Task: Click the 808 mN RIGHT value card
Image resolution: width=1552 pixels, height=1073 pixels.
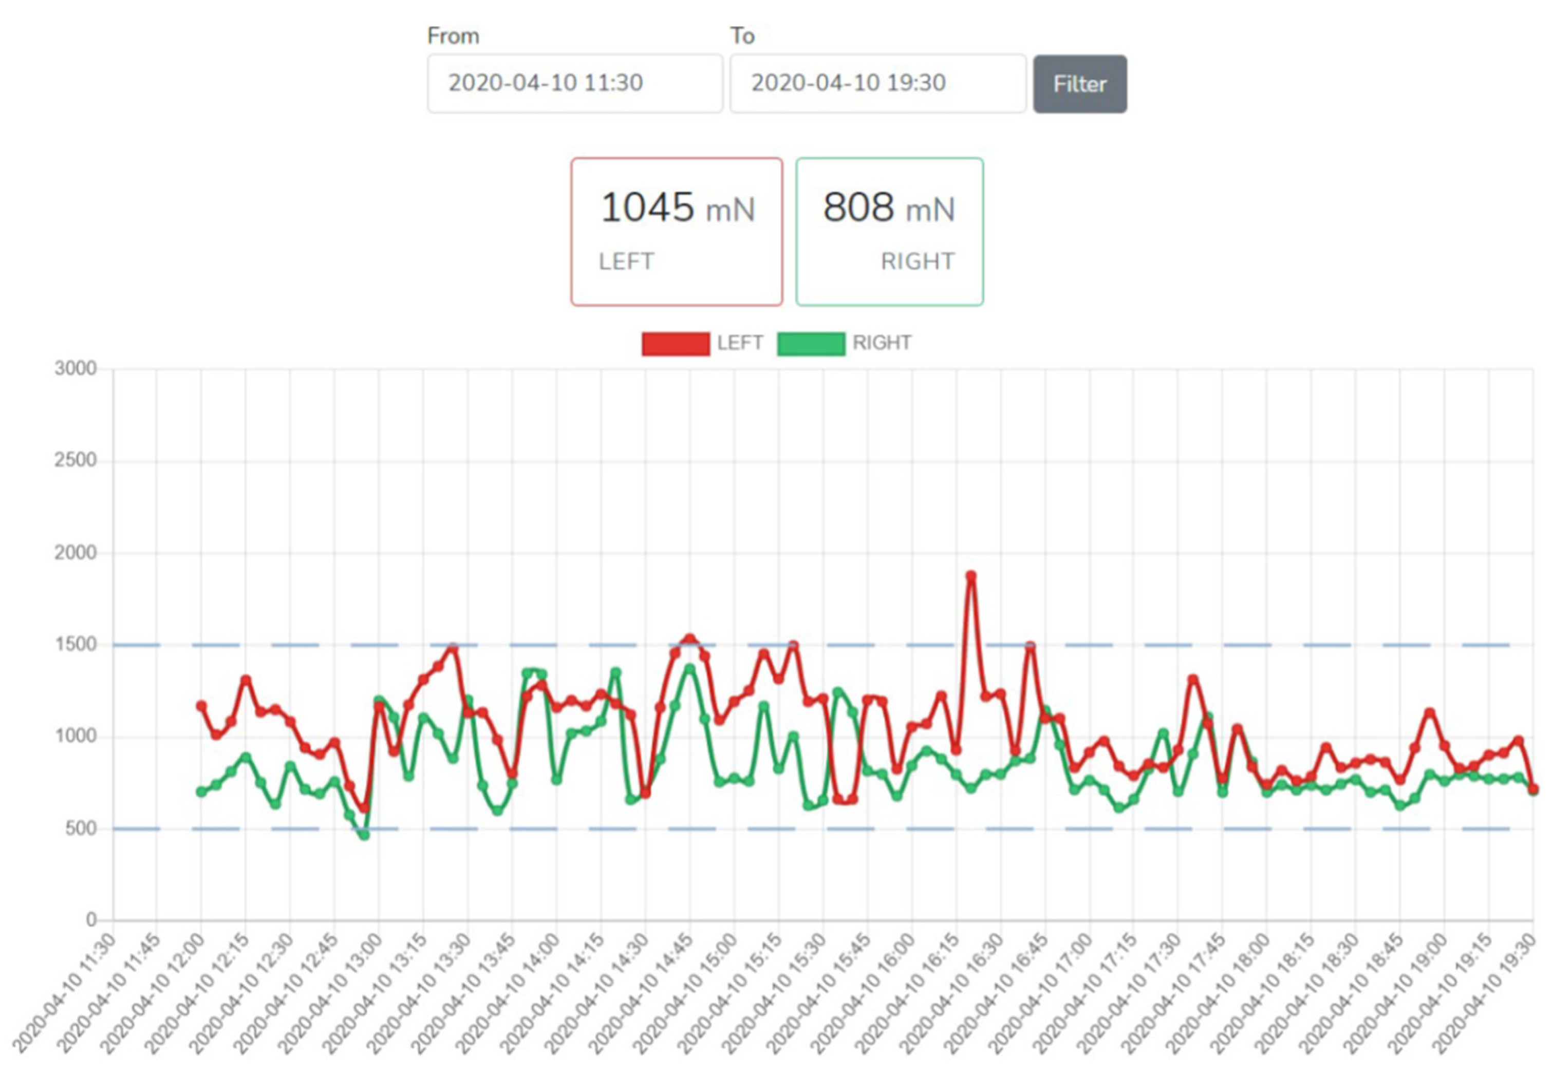Action: pos(889,232)
